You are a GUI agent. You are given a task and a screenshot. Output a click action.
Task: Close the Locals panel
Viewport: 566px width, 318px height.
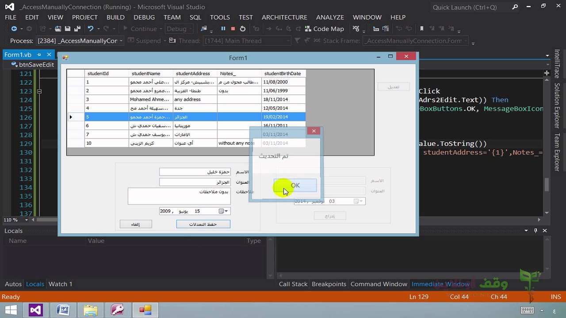click(x=545, y=231)
